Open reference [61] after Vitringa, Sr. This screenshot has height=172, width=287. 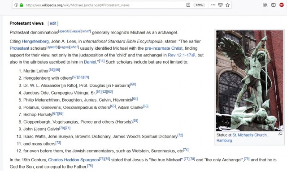pos(99,91)
